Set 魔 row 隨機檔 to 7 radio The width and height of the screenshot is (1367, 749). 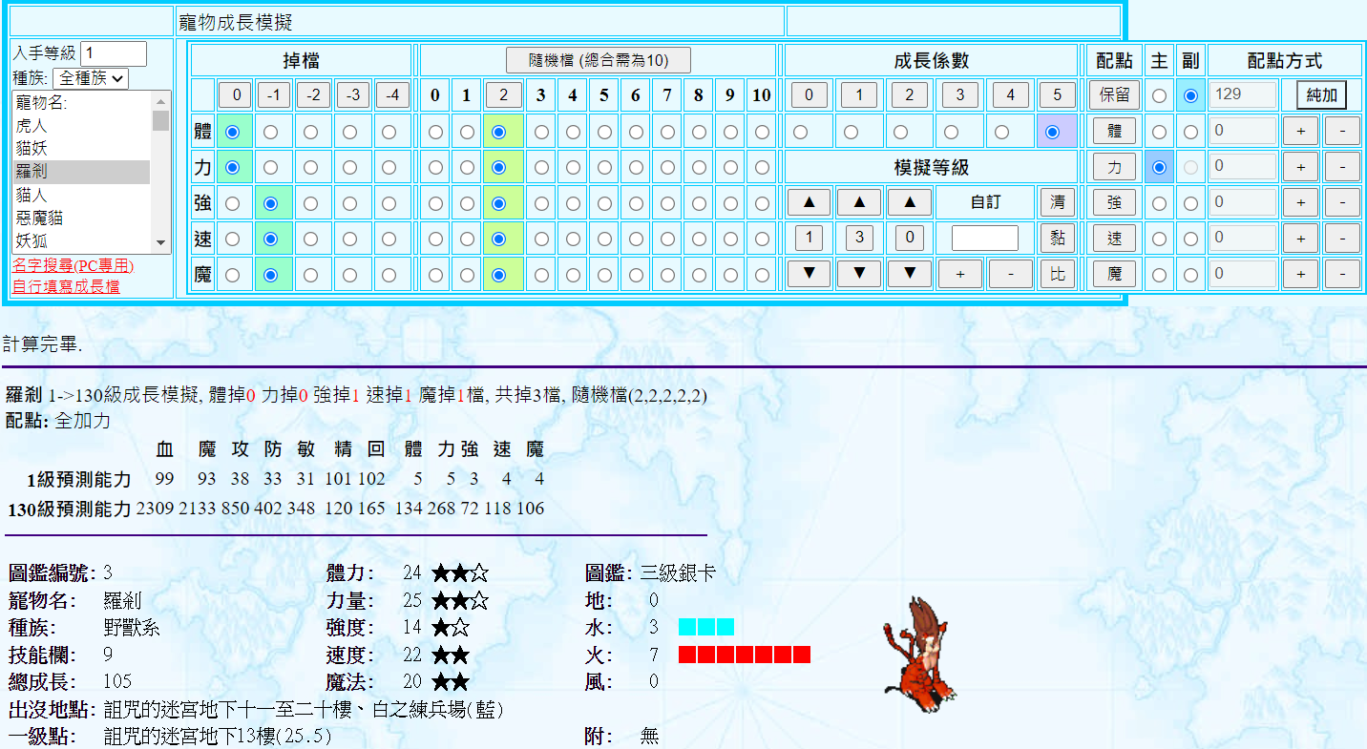[667, 275]
